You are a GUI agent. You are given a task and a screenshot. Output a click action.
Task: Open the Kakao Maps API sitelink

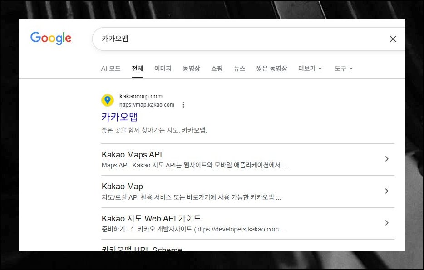[x=132, y=155]
